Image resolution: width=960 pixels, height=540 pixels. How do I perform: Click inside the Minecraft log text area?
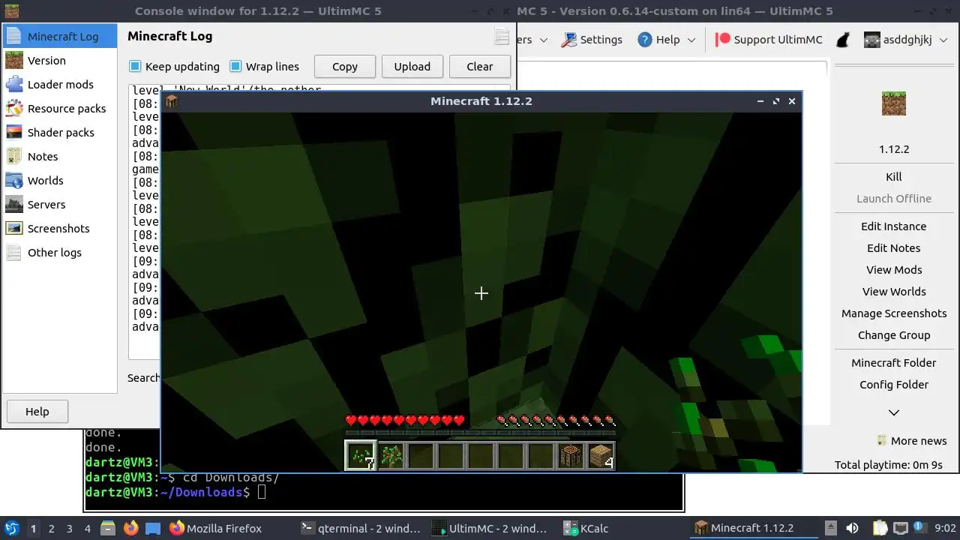[145, 221]
